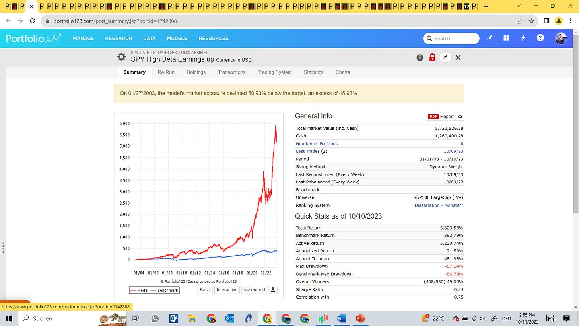Click the 10/09/23 last trades date link
The image size is (579, 326).
coord(453,151)
